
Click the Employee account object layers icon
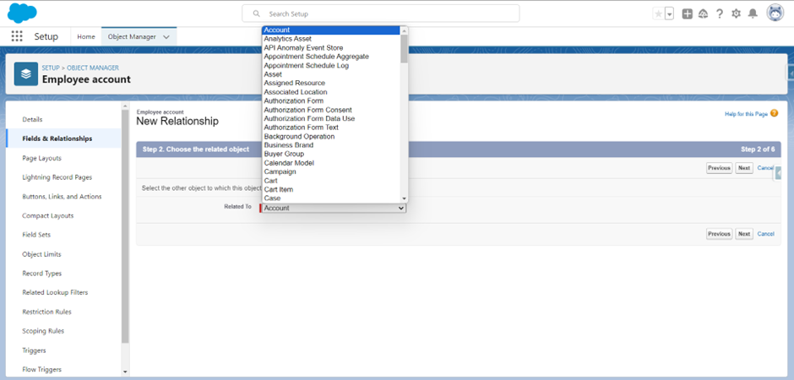[x=26, y=73]
